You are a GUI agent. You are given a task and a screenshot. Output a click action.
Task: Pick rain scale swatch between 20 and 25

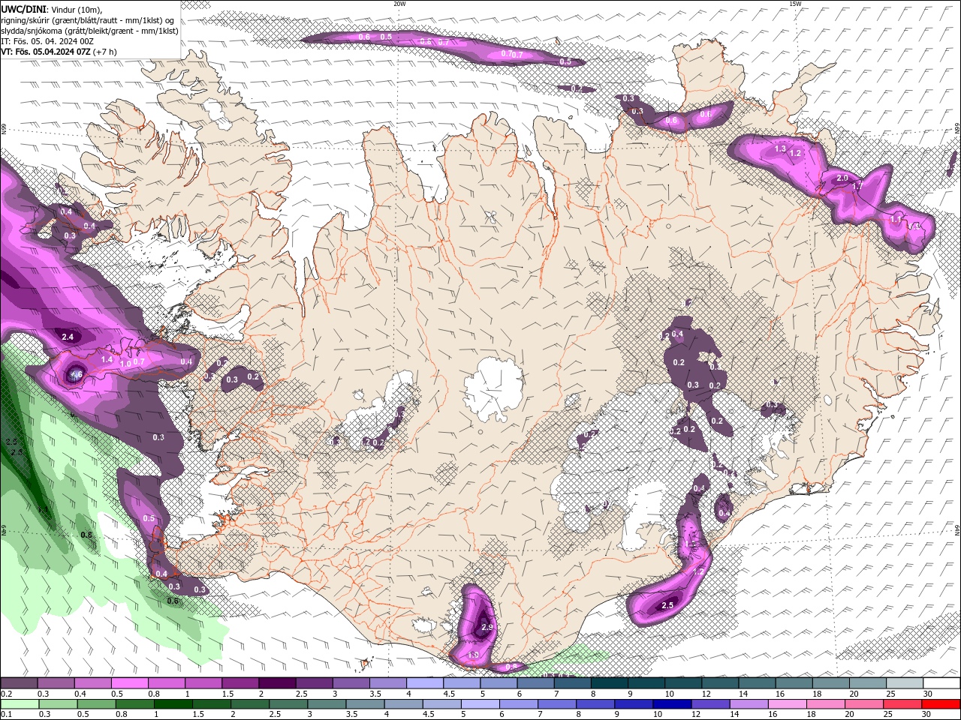tap(864, 703)
